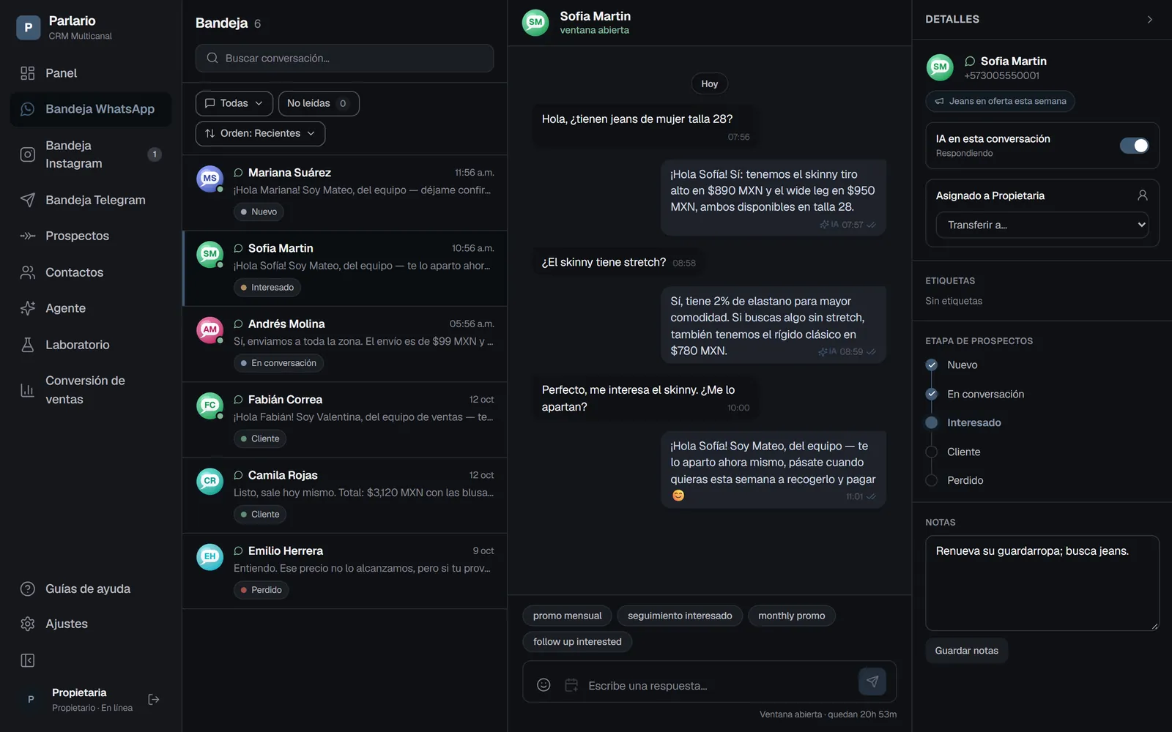Click the Ajustes gear icon
Viewport: 1172px width, 732px height.
[28, 624]
